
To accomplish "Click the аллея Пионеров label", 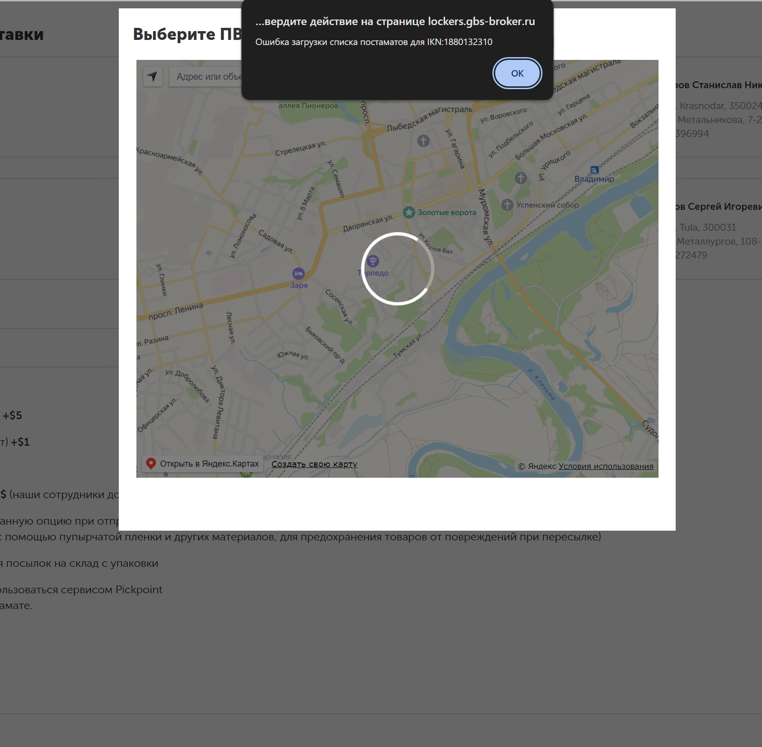I will 309,105.
